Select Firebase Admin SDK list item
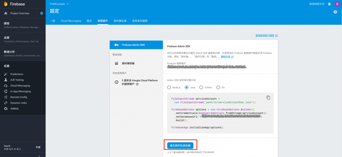342x157 pixels. point(136,45)
